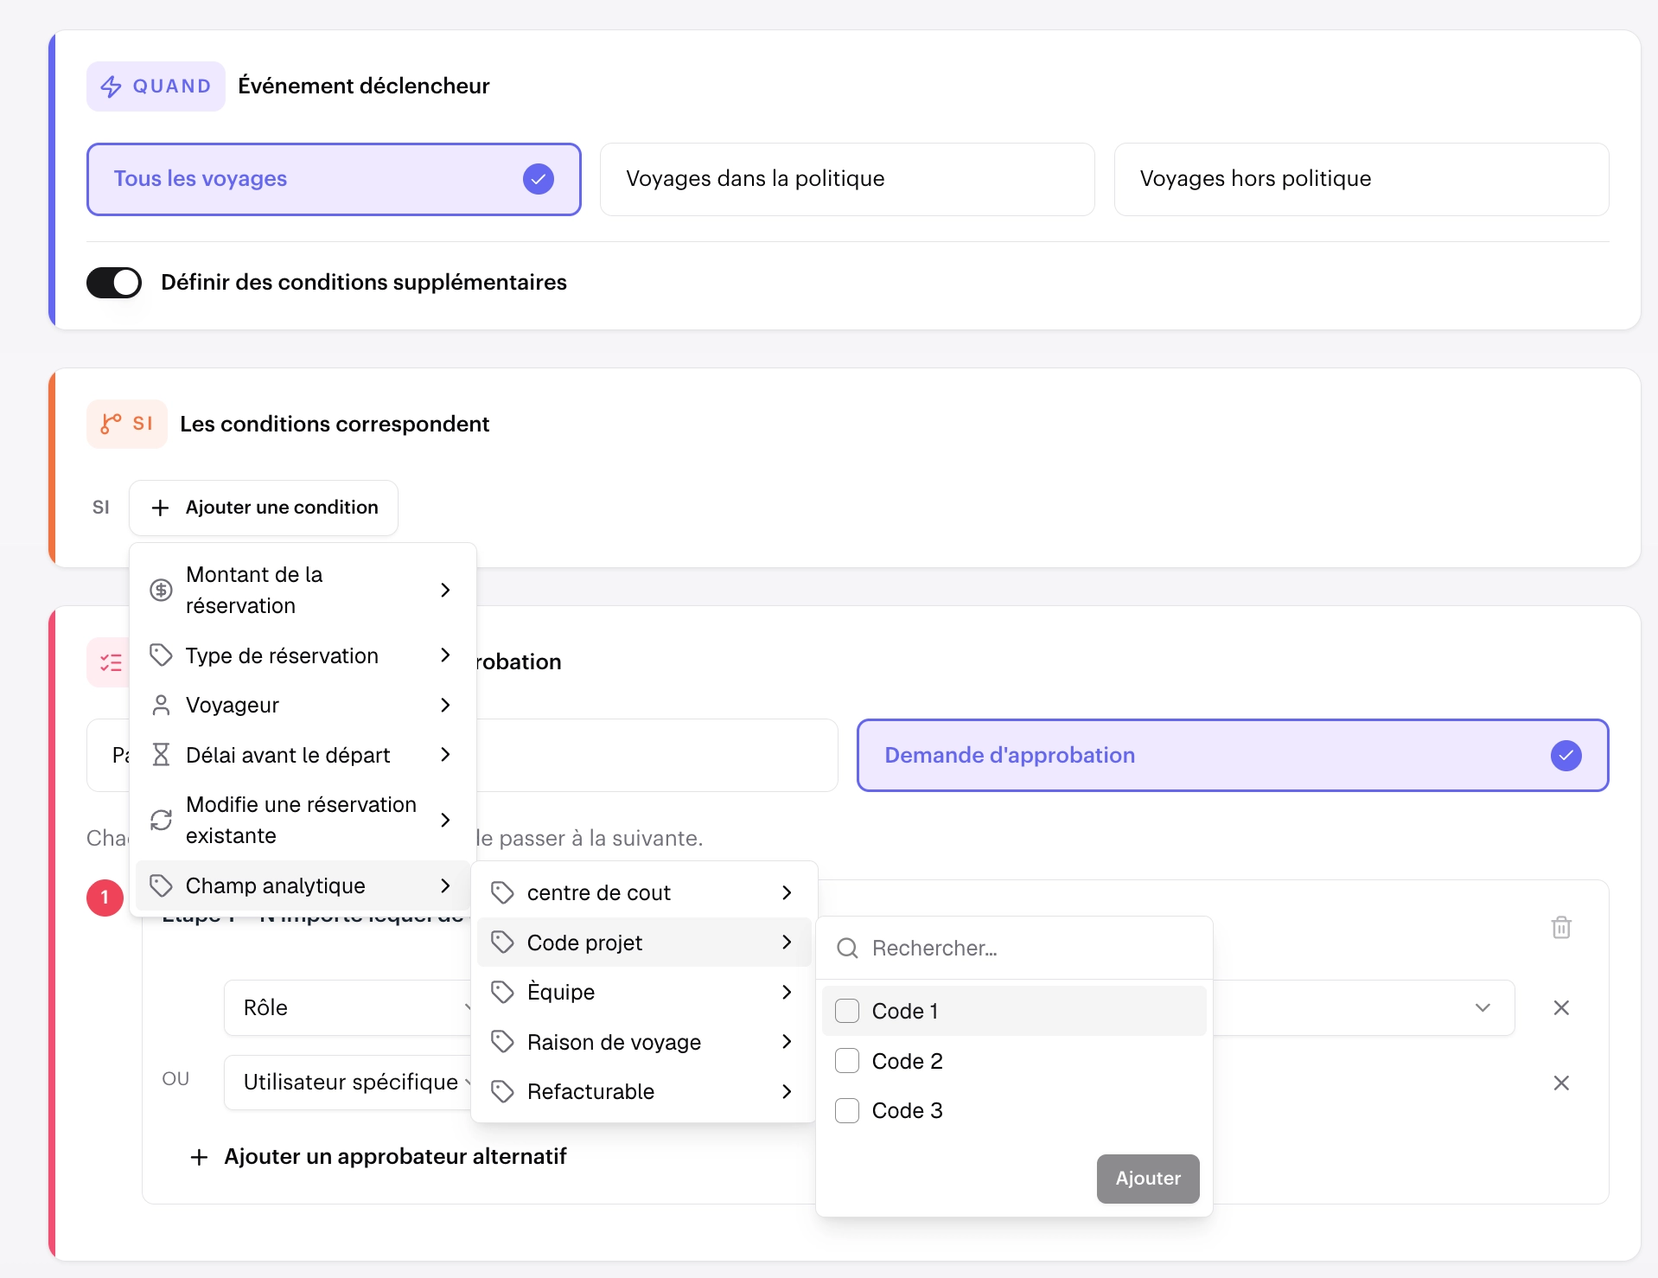1658x1278 pixels.
Task: Click the tag icon beside Type de réservation
Action: [161, 655]
